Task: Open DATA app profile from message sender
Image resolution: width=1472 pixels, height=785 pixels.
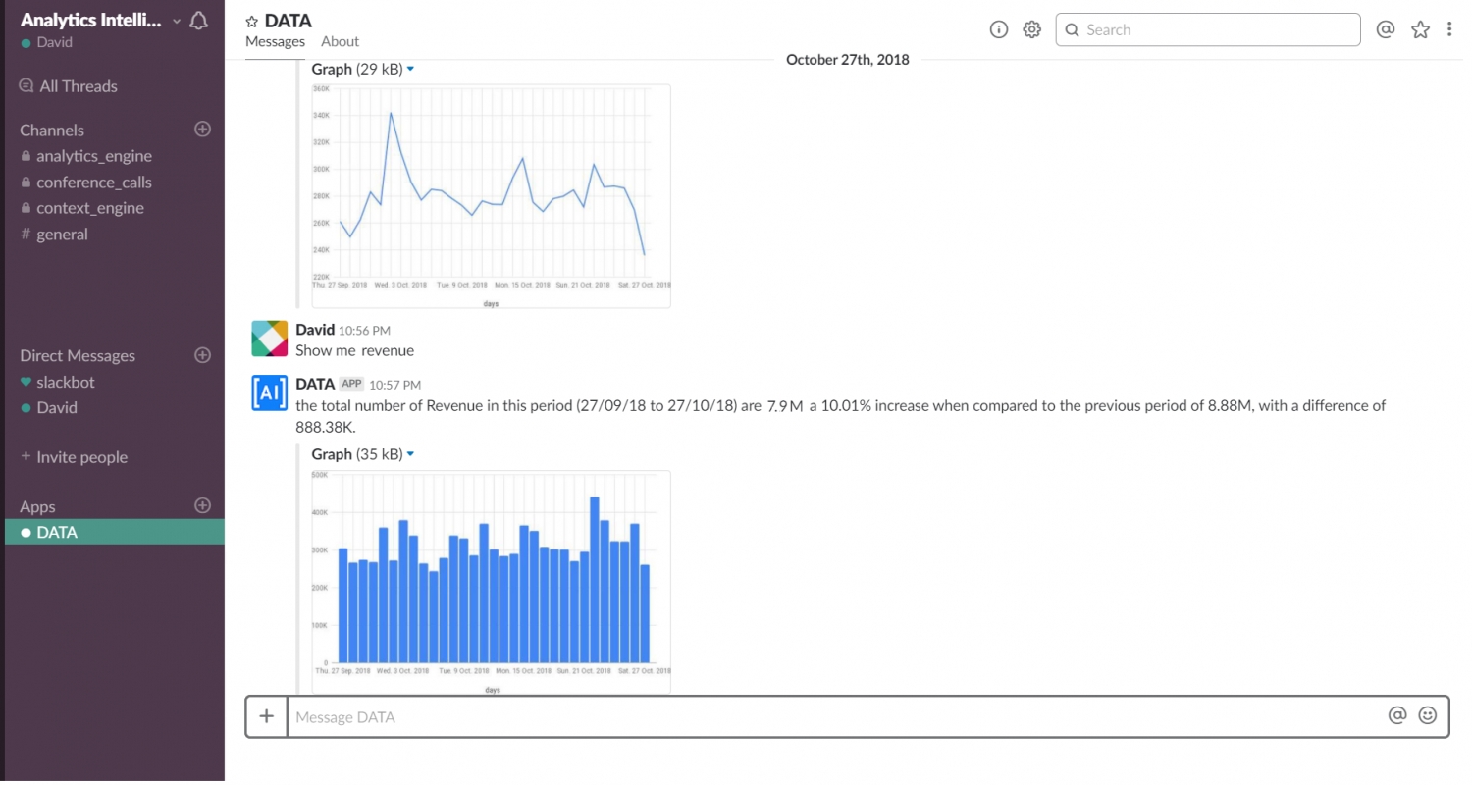Action: (x=315, y=384)
